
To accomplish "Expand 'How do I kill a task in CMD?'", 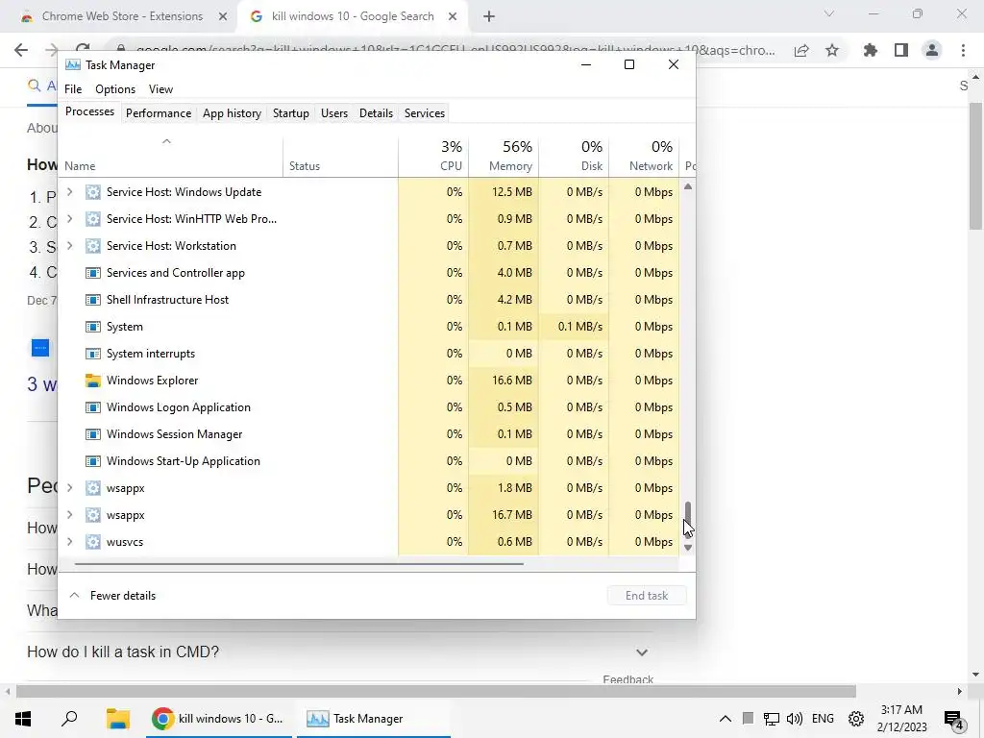I will 641,652.
